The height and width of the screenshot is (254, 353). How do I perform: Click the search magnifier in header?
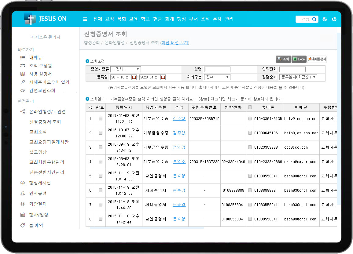click(314, 19)
